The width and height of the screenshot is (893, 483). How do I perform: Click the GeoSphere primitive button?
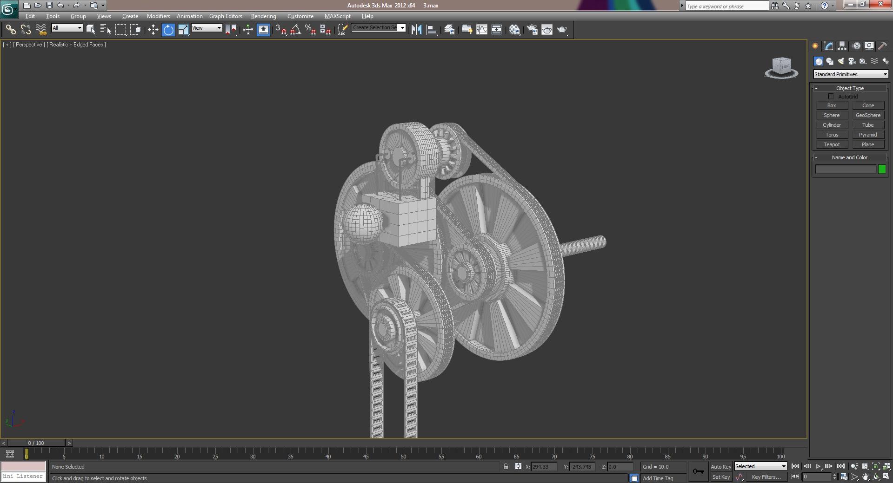point(868,115)
